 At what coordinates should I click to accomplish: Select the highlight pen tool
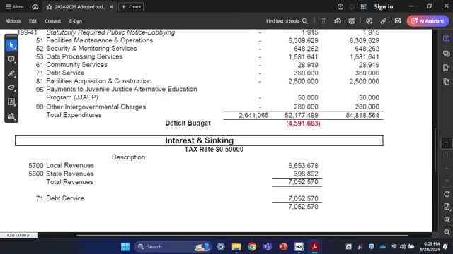[11, 73]
